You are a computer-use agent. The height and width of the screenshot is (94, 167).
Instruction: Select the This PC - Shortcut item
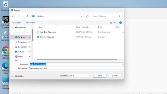click(47, 37)
